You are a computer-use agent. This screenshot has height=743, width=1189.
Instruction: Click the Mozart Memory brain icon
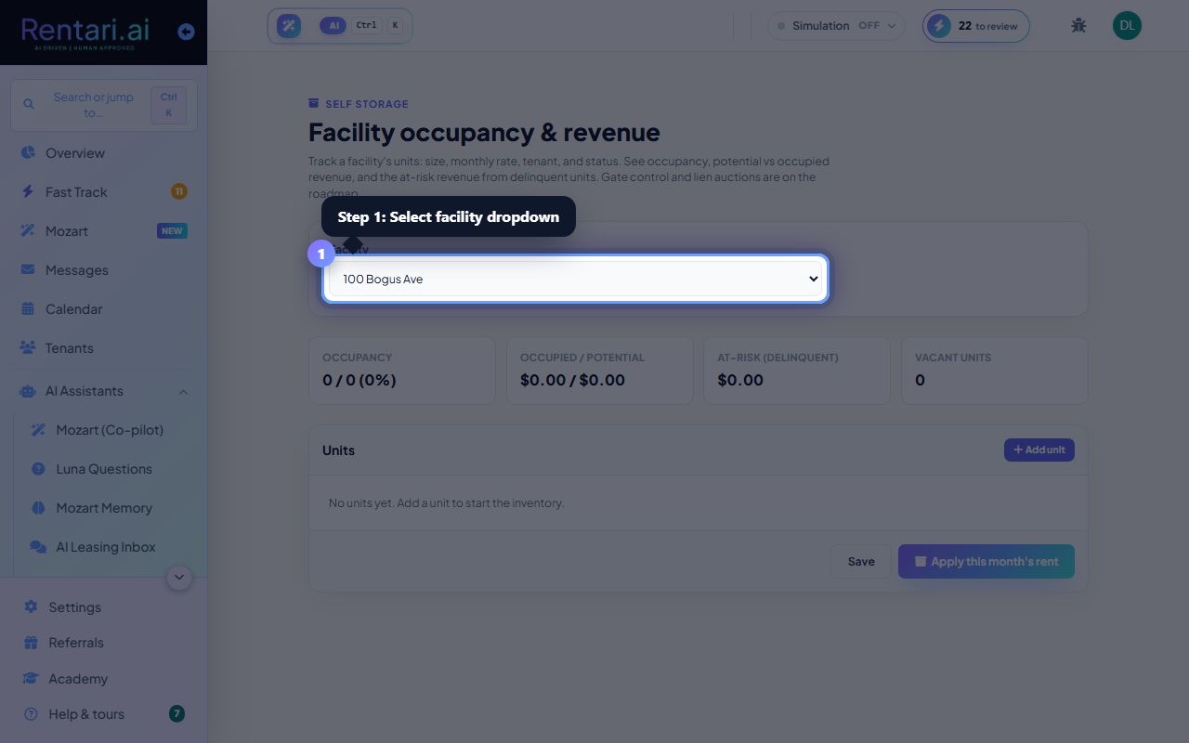tap(38, 507)
